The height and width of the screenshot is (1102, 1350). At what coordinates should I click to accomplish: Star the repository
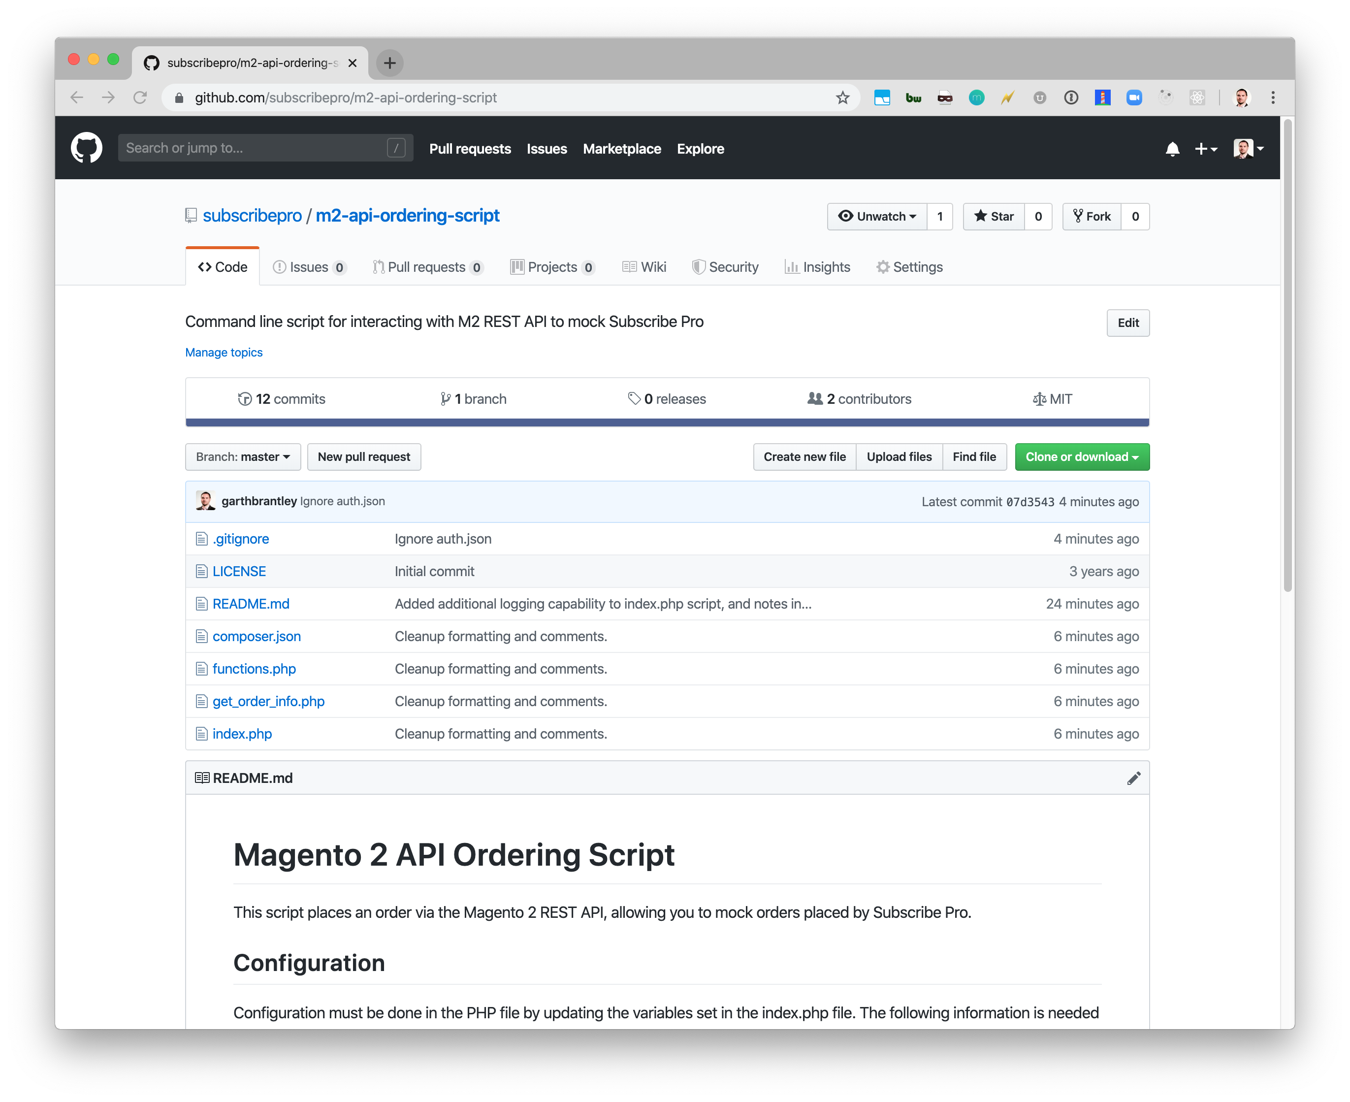click(x=994, y=217)
